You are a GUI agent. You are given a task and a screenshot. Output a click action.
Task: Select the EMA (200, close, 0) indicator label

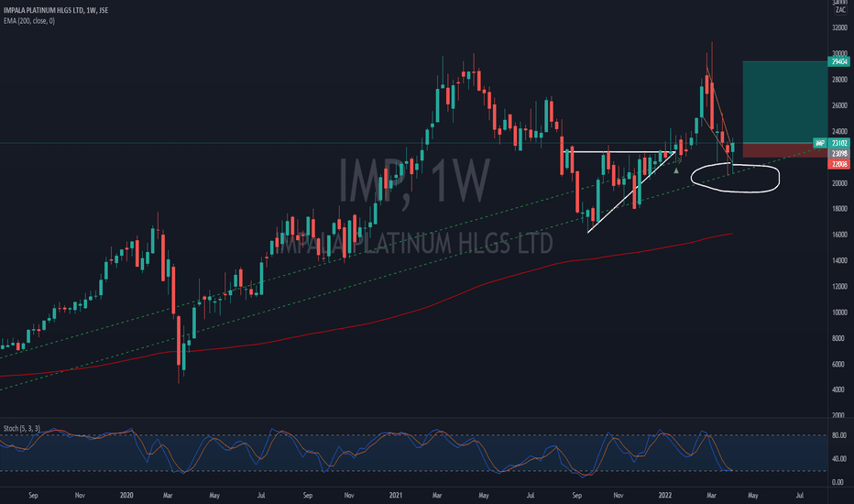point(29,21)
